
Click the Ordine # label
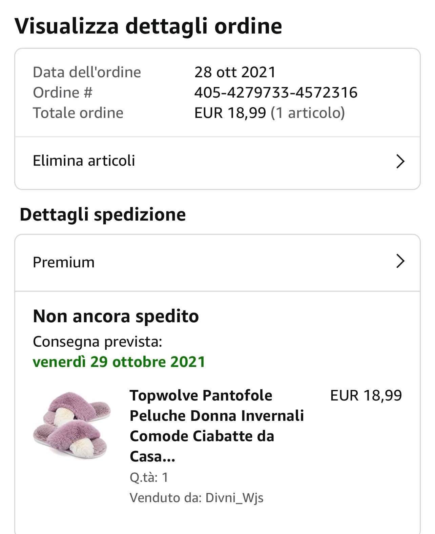coord(63,93)
